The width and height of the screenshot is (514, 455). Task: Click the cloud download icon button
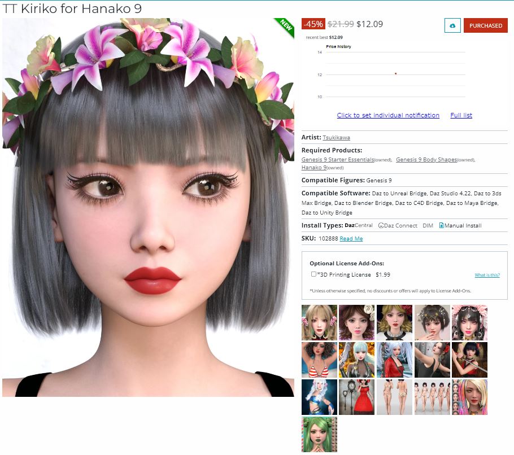(452, 25)
